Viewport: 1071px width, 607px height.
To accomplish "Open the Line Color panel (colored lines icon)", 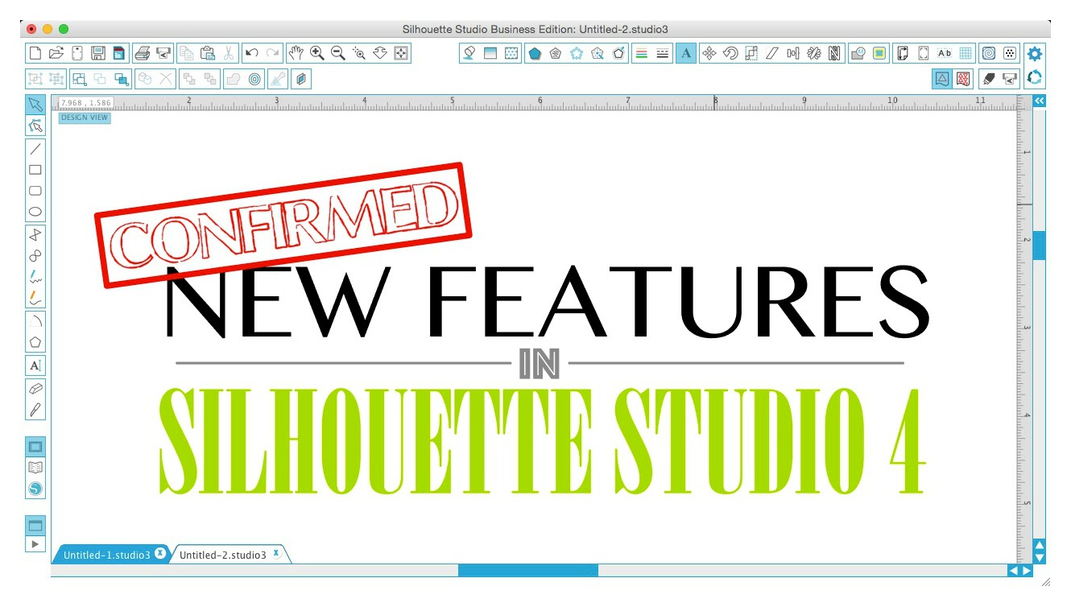I will point(642,53).
